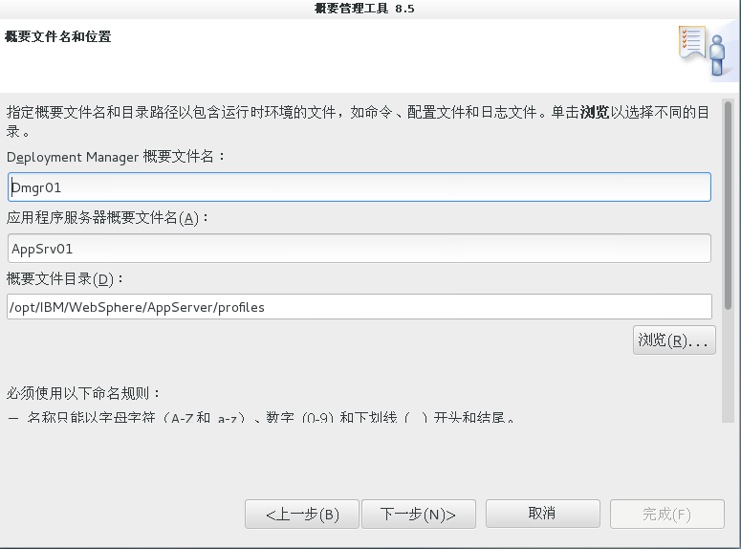Click the label 概要文件目录(D):
Image resolution: width=741 pixels, height=549 pixels.
65,279
